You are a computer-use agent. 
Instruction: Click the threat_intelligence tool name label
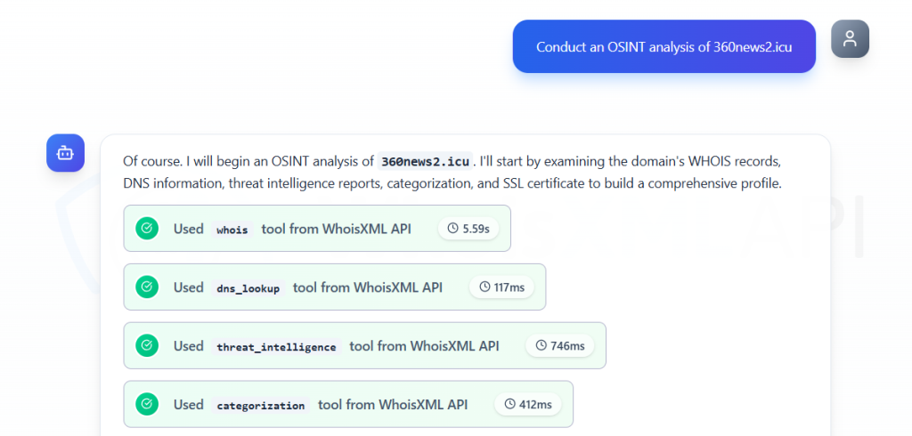point(276,347)
